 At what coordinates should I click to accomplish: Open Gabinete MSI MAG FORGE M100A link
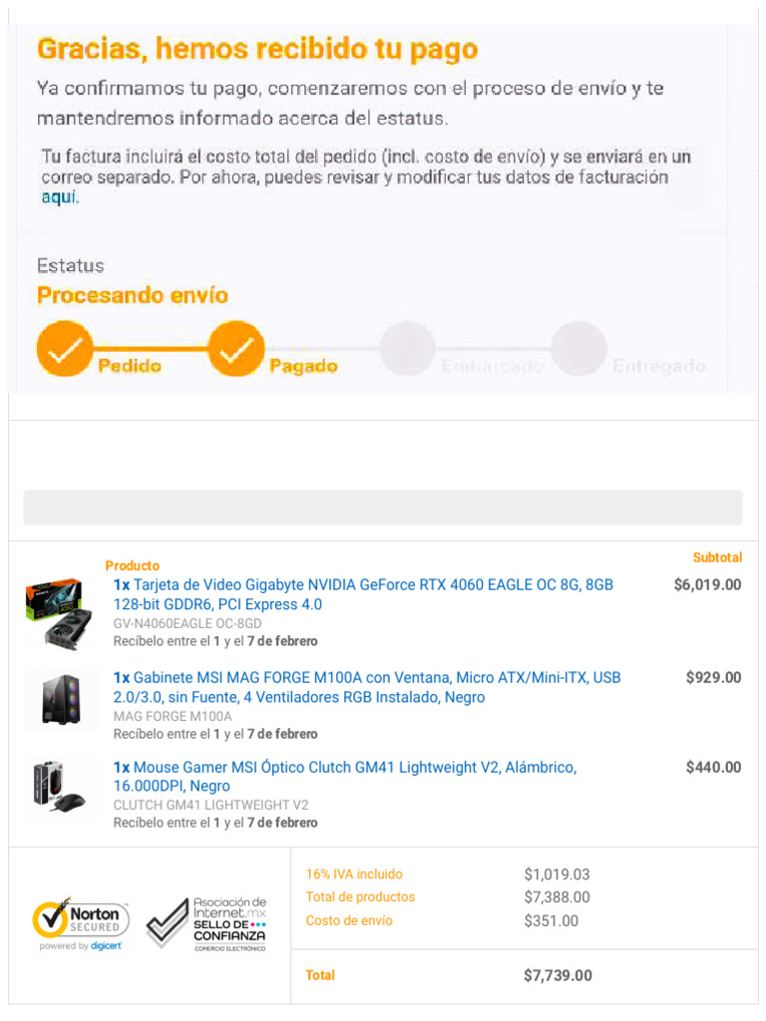click(367, 687)
